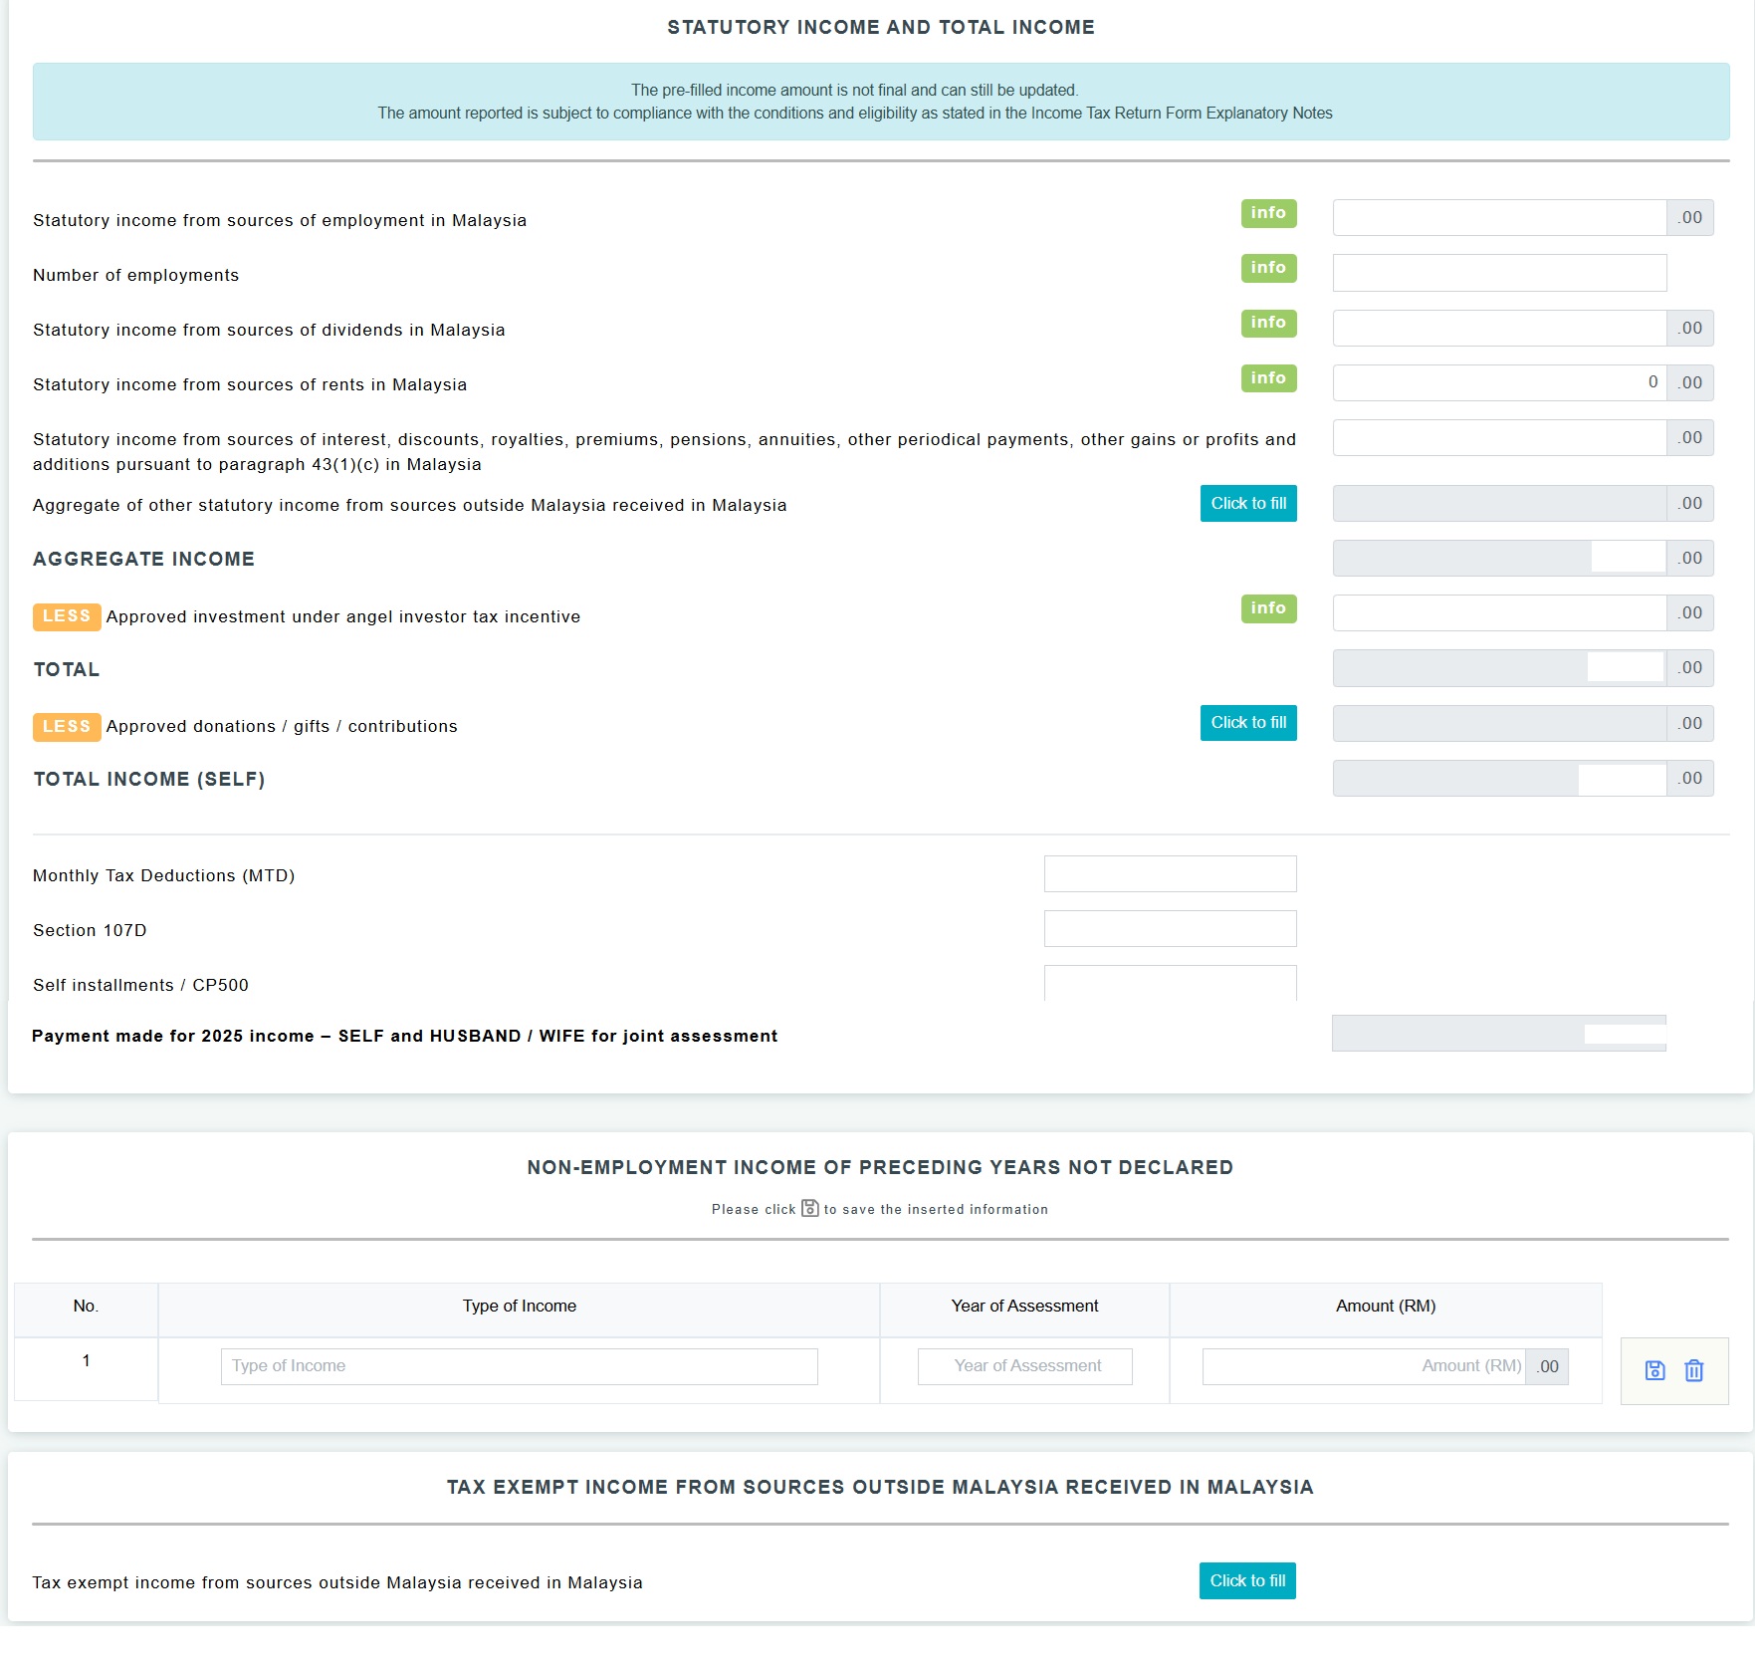This screenshot has height=1670, width=1755.
Task: Focus the interest, discounts, royalties income field
Action: point(1499,438)
